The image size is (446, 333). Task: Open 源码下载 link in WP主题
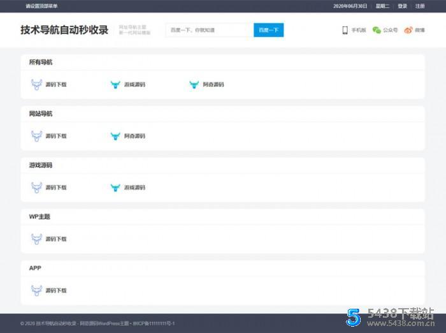(x=56, y=239)
